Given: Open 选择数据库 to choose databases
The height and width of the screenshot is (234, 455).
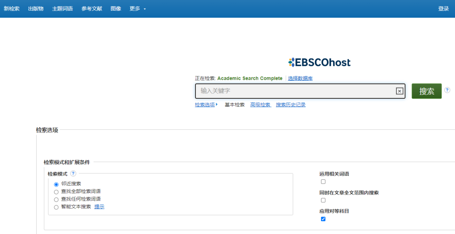Looking at the screenshot, I should pyautogui.click(x=300, y=79).
